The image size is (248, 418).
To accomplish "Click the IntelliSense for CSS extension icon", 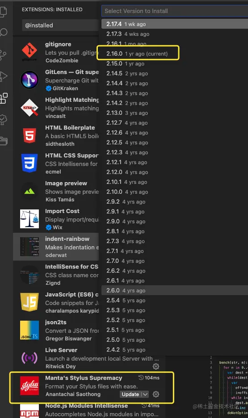I will pyautogui.click(x=29, y=274).
